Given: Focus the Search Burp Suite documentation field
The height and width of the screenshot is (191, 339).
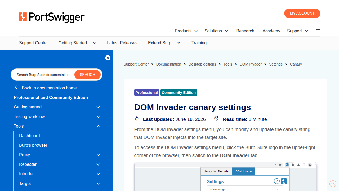Looking at the screenshot, I should tap(43, 75).
